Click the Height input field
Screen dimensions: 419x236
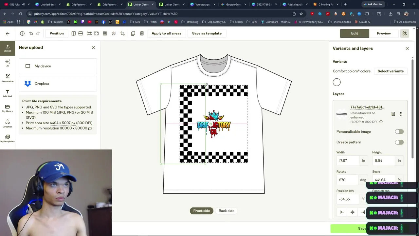click(x=383, y=161)
